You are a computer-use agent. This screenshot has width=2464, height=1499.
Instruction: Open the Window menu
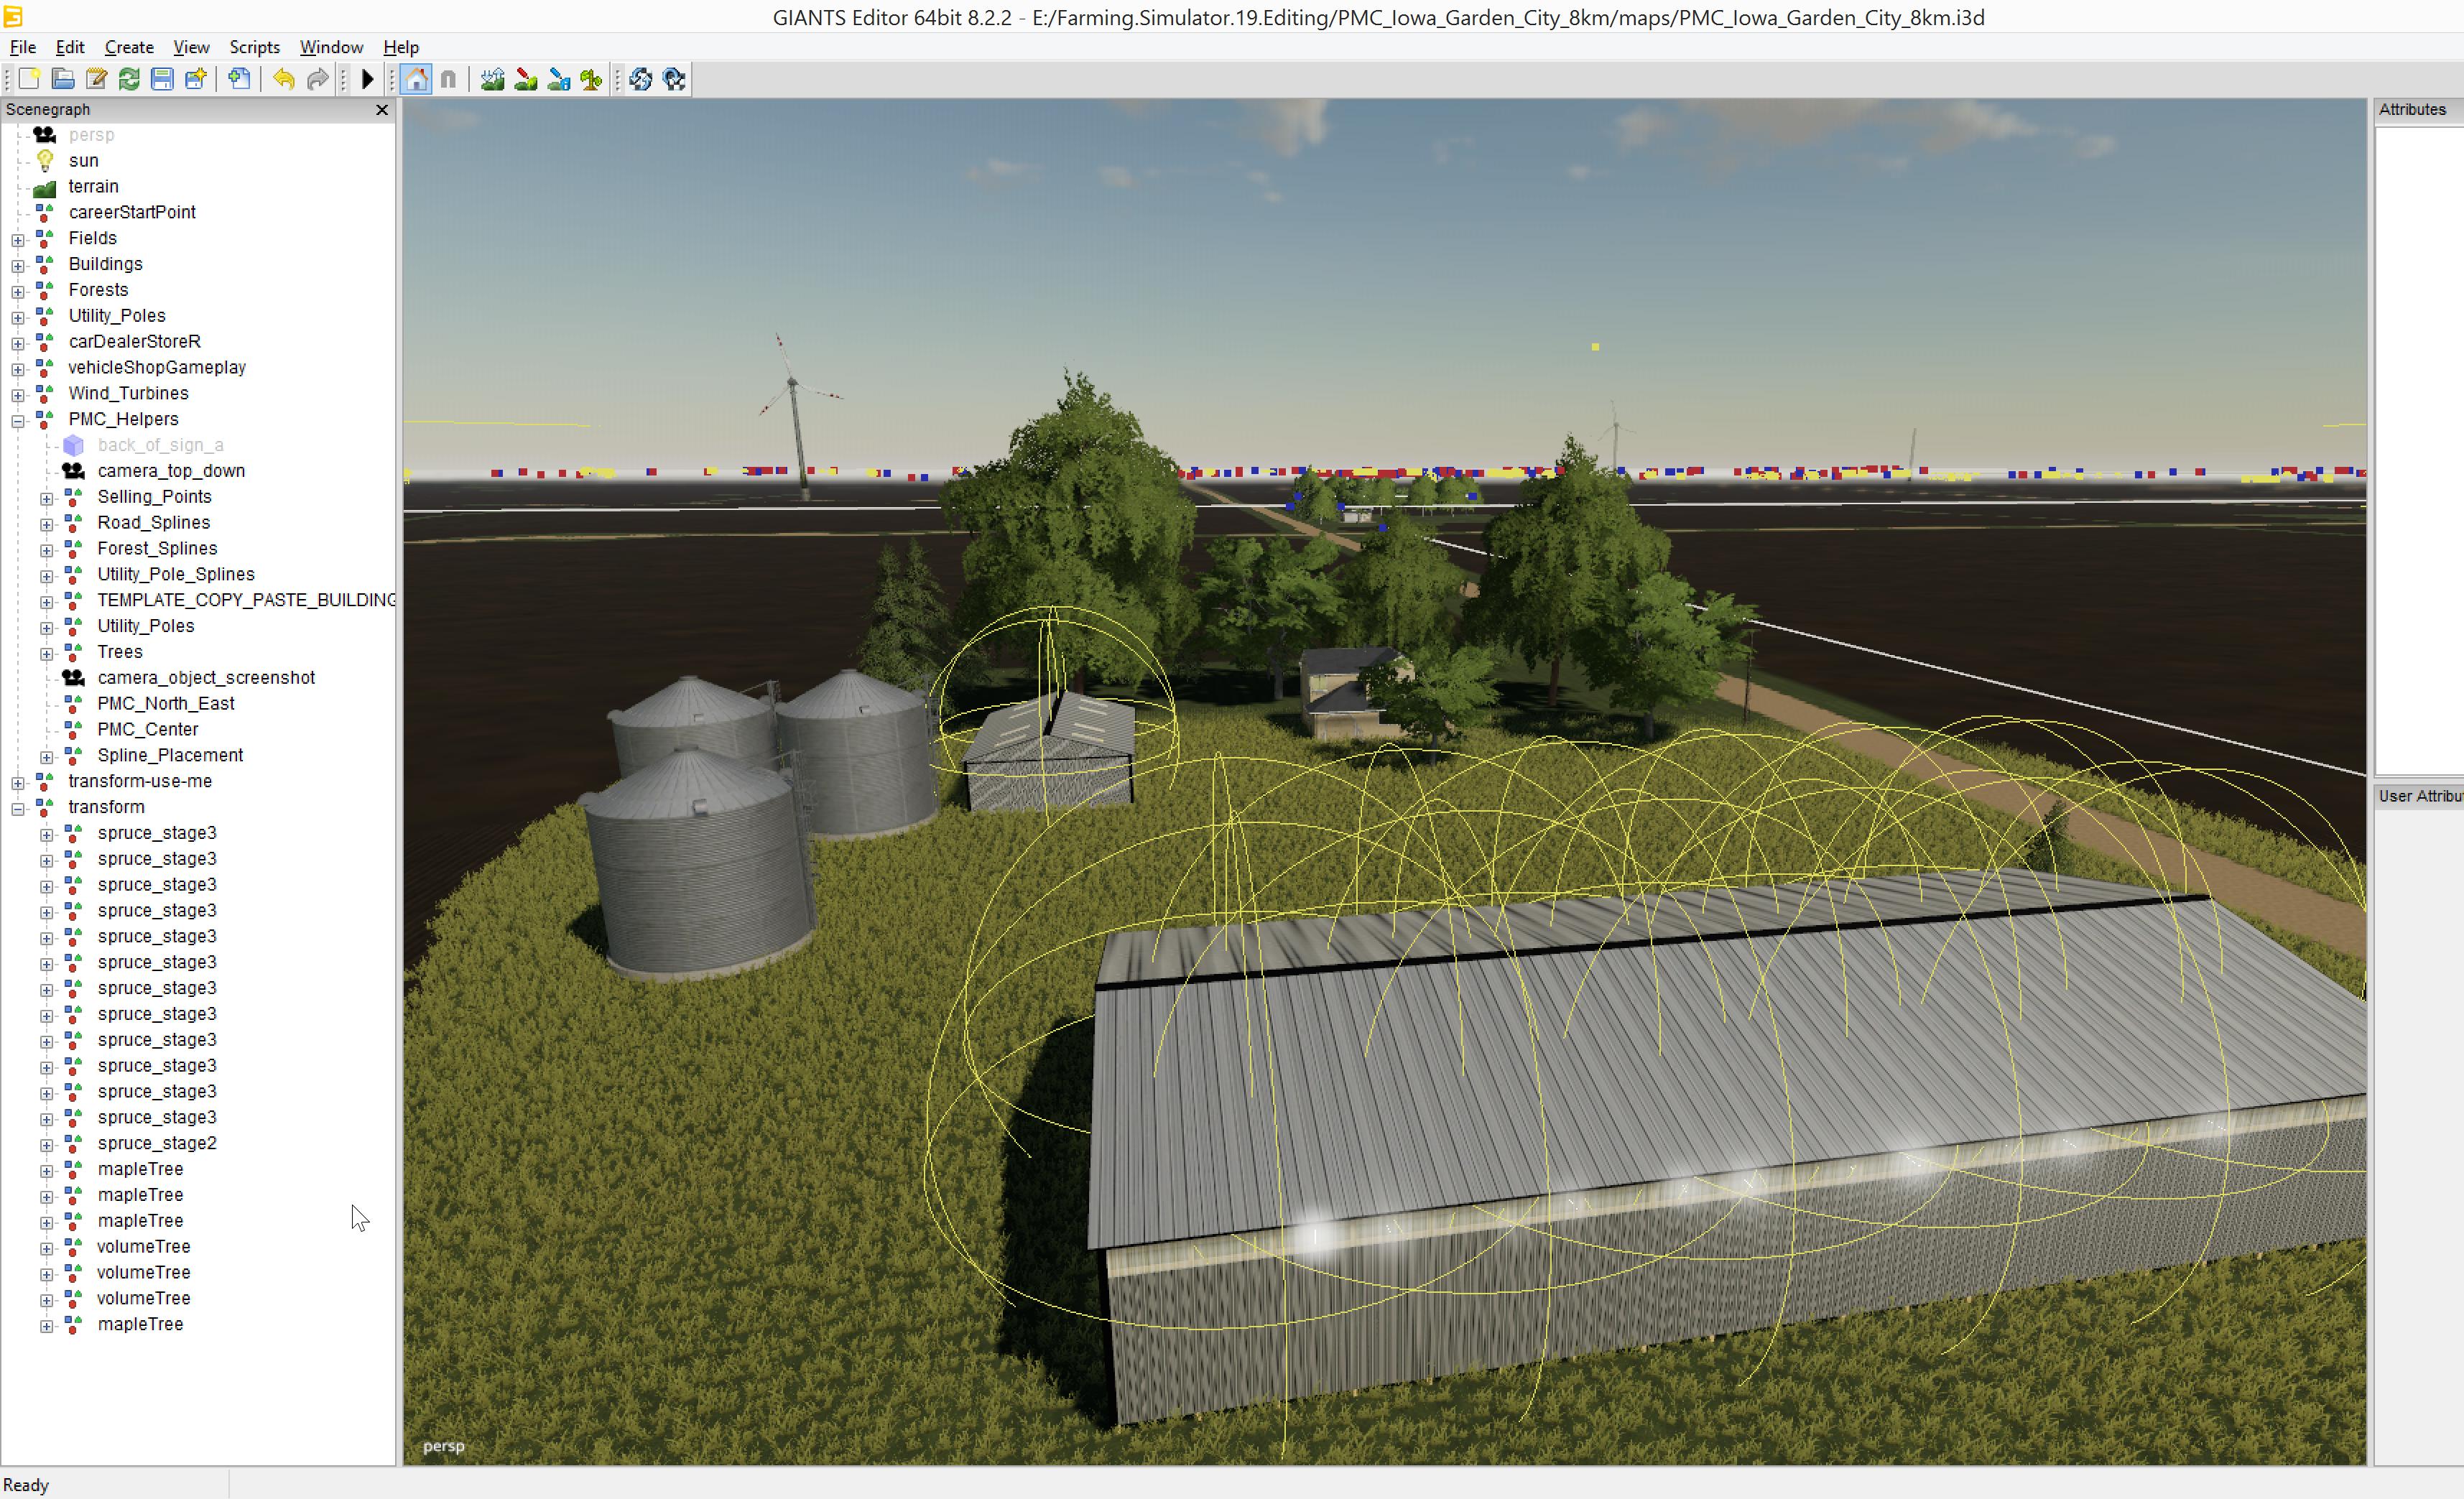[x=331, y=47]
